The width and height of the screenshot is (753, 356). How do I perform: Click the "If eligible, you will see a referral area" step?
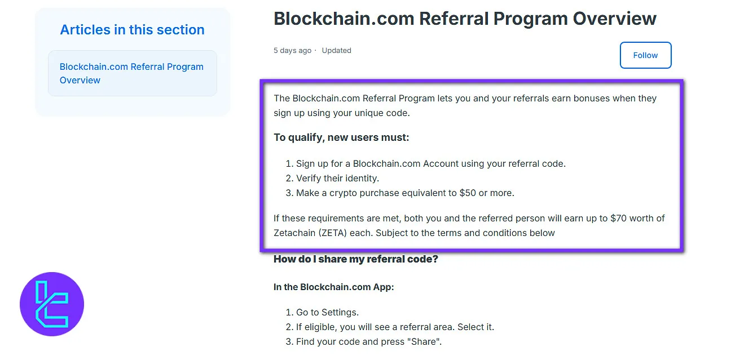(395, 327)
